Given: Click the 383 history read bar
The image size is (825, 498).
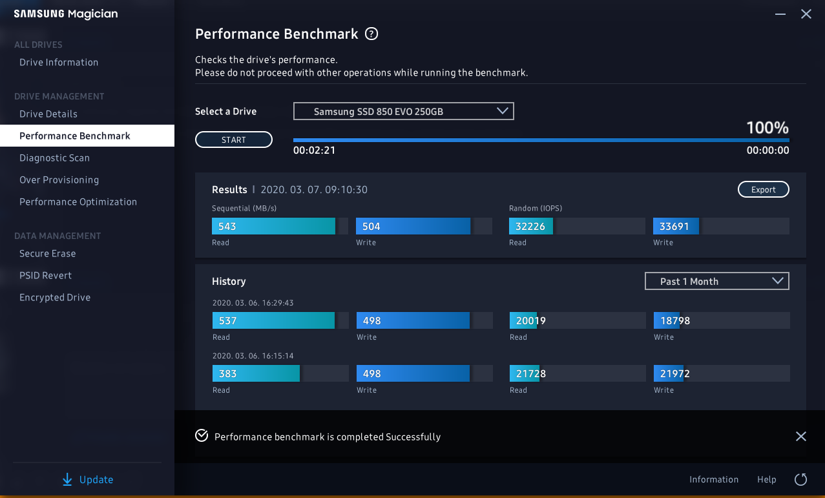Looking at the screenshot, I should tap(280, 373).
